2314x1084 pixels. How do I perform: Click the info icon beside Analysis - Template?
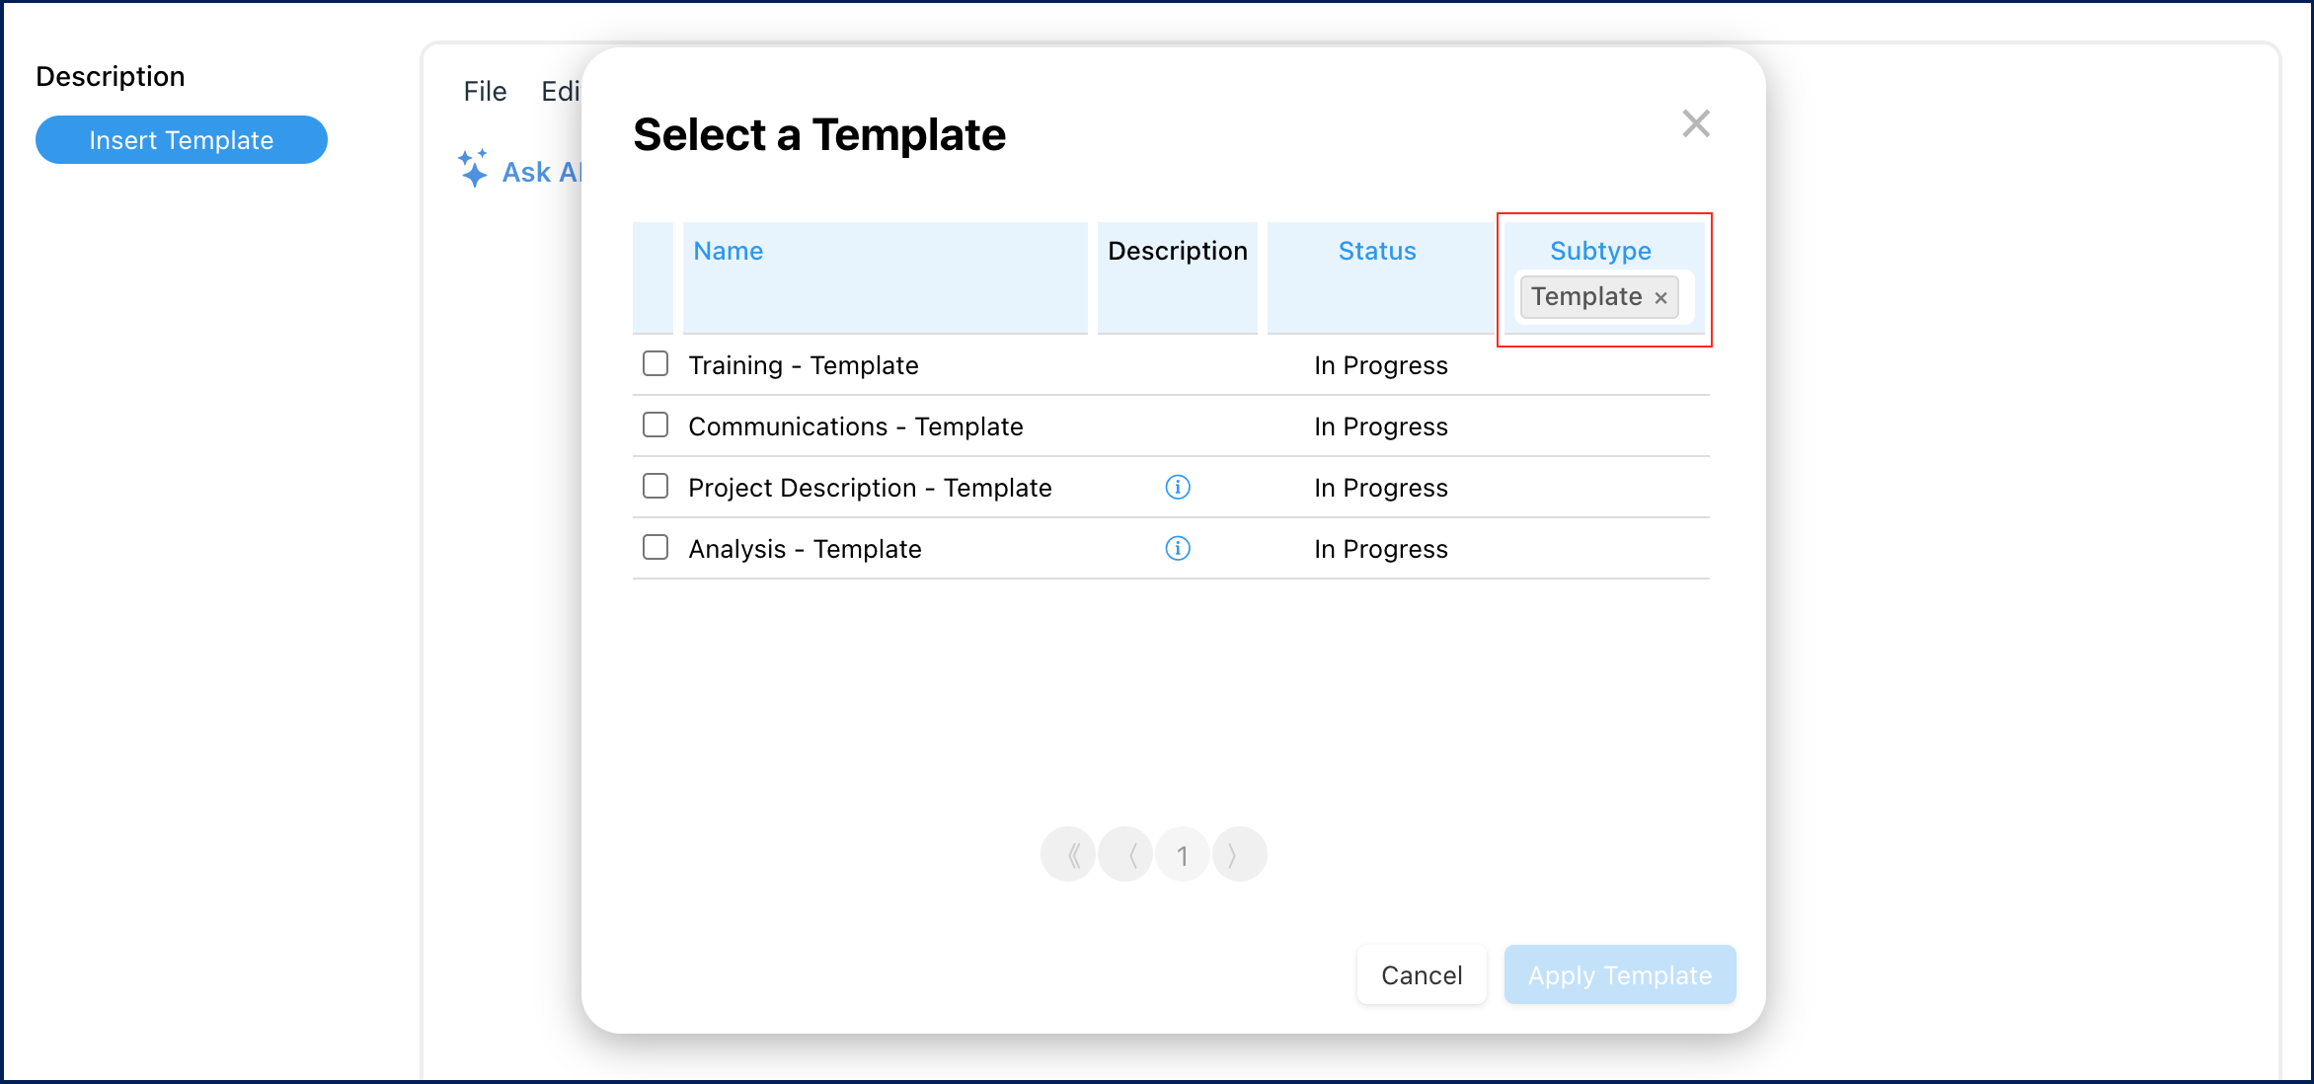click(1178, 548)
